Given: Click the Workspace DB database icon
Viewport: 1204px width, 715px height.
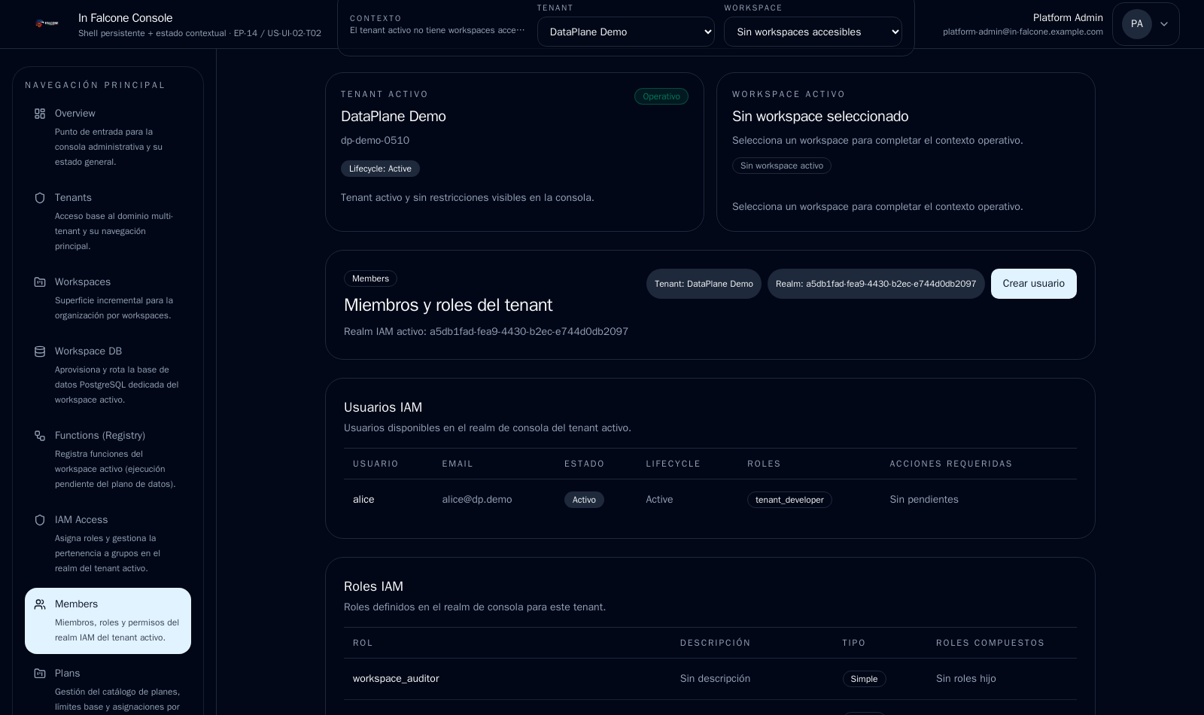Looking at the screenshot, I should [40, 351].
